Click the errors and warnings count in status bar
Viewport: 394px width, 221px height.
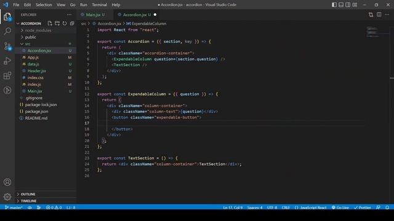(x=54, y=207)
